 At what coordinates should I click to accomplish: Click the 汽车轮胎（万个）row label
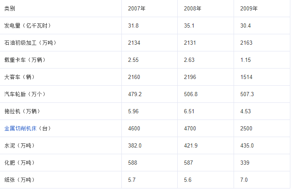pos(25,94)
